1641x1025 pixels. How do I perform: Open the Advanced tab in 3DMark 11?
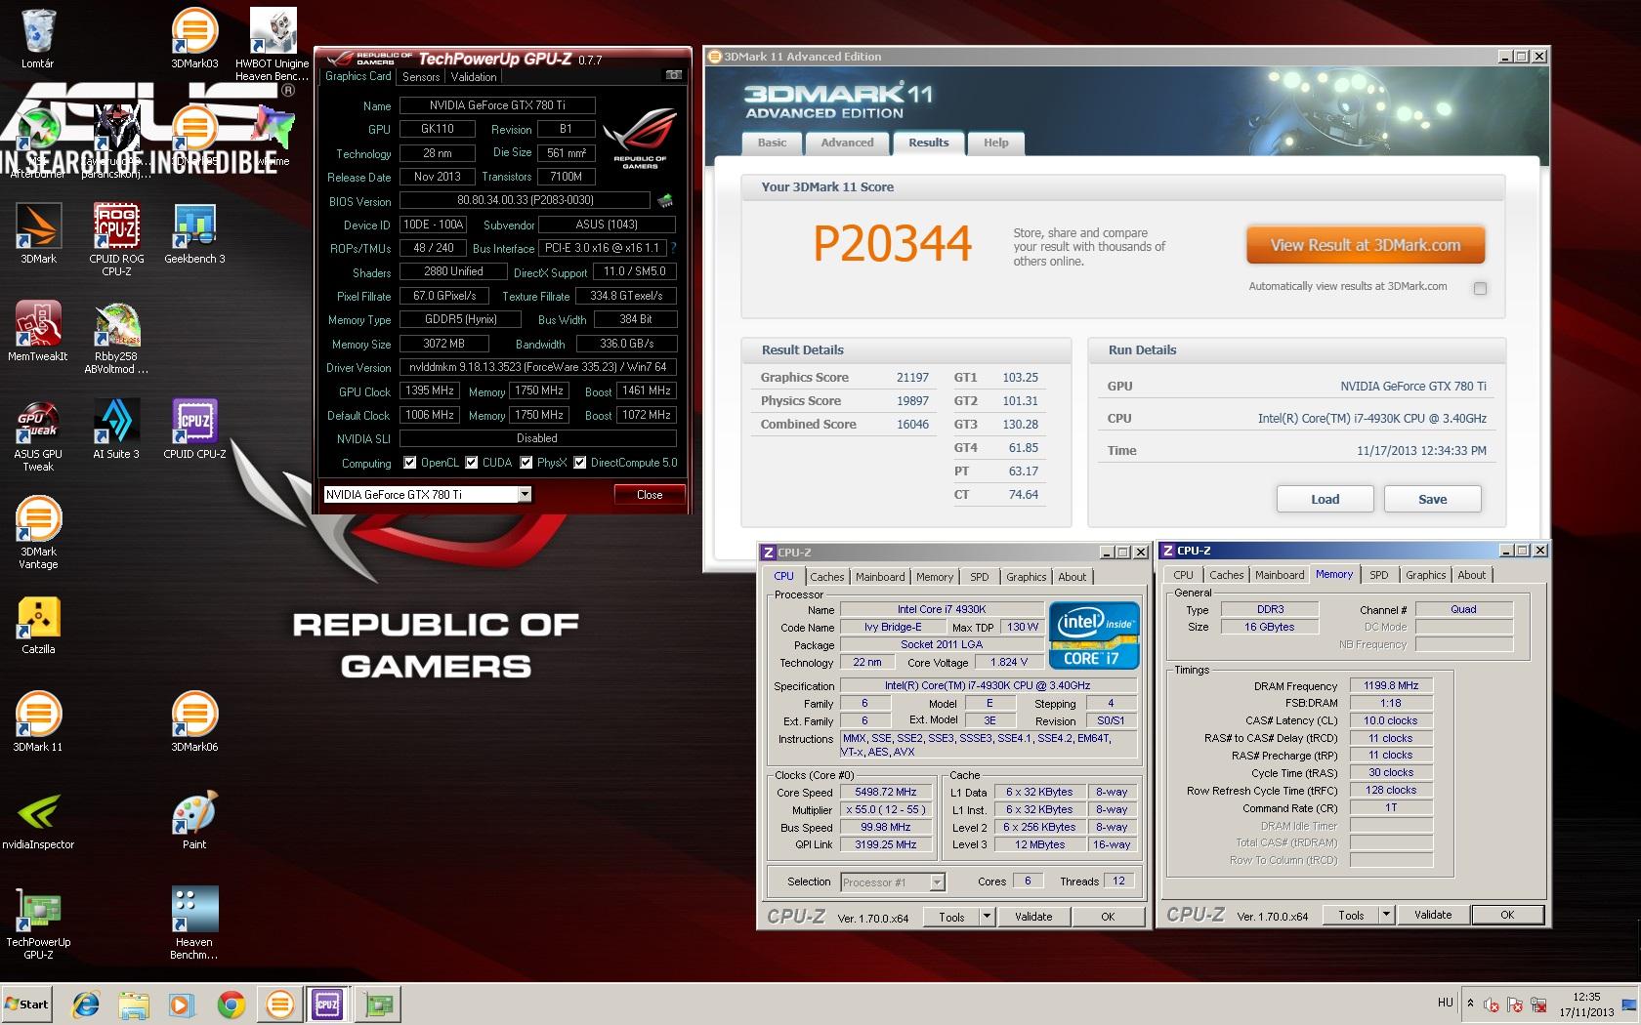[847, 143]
